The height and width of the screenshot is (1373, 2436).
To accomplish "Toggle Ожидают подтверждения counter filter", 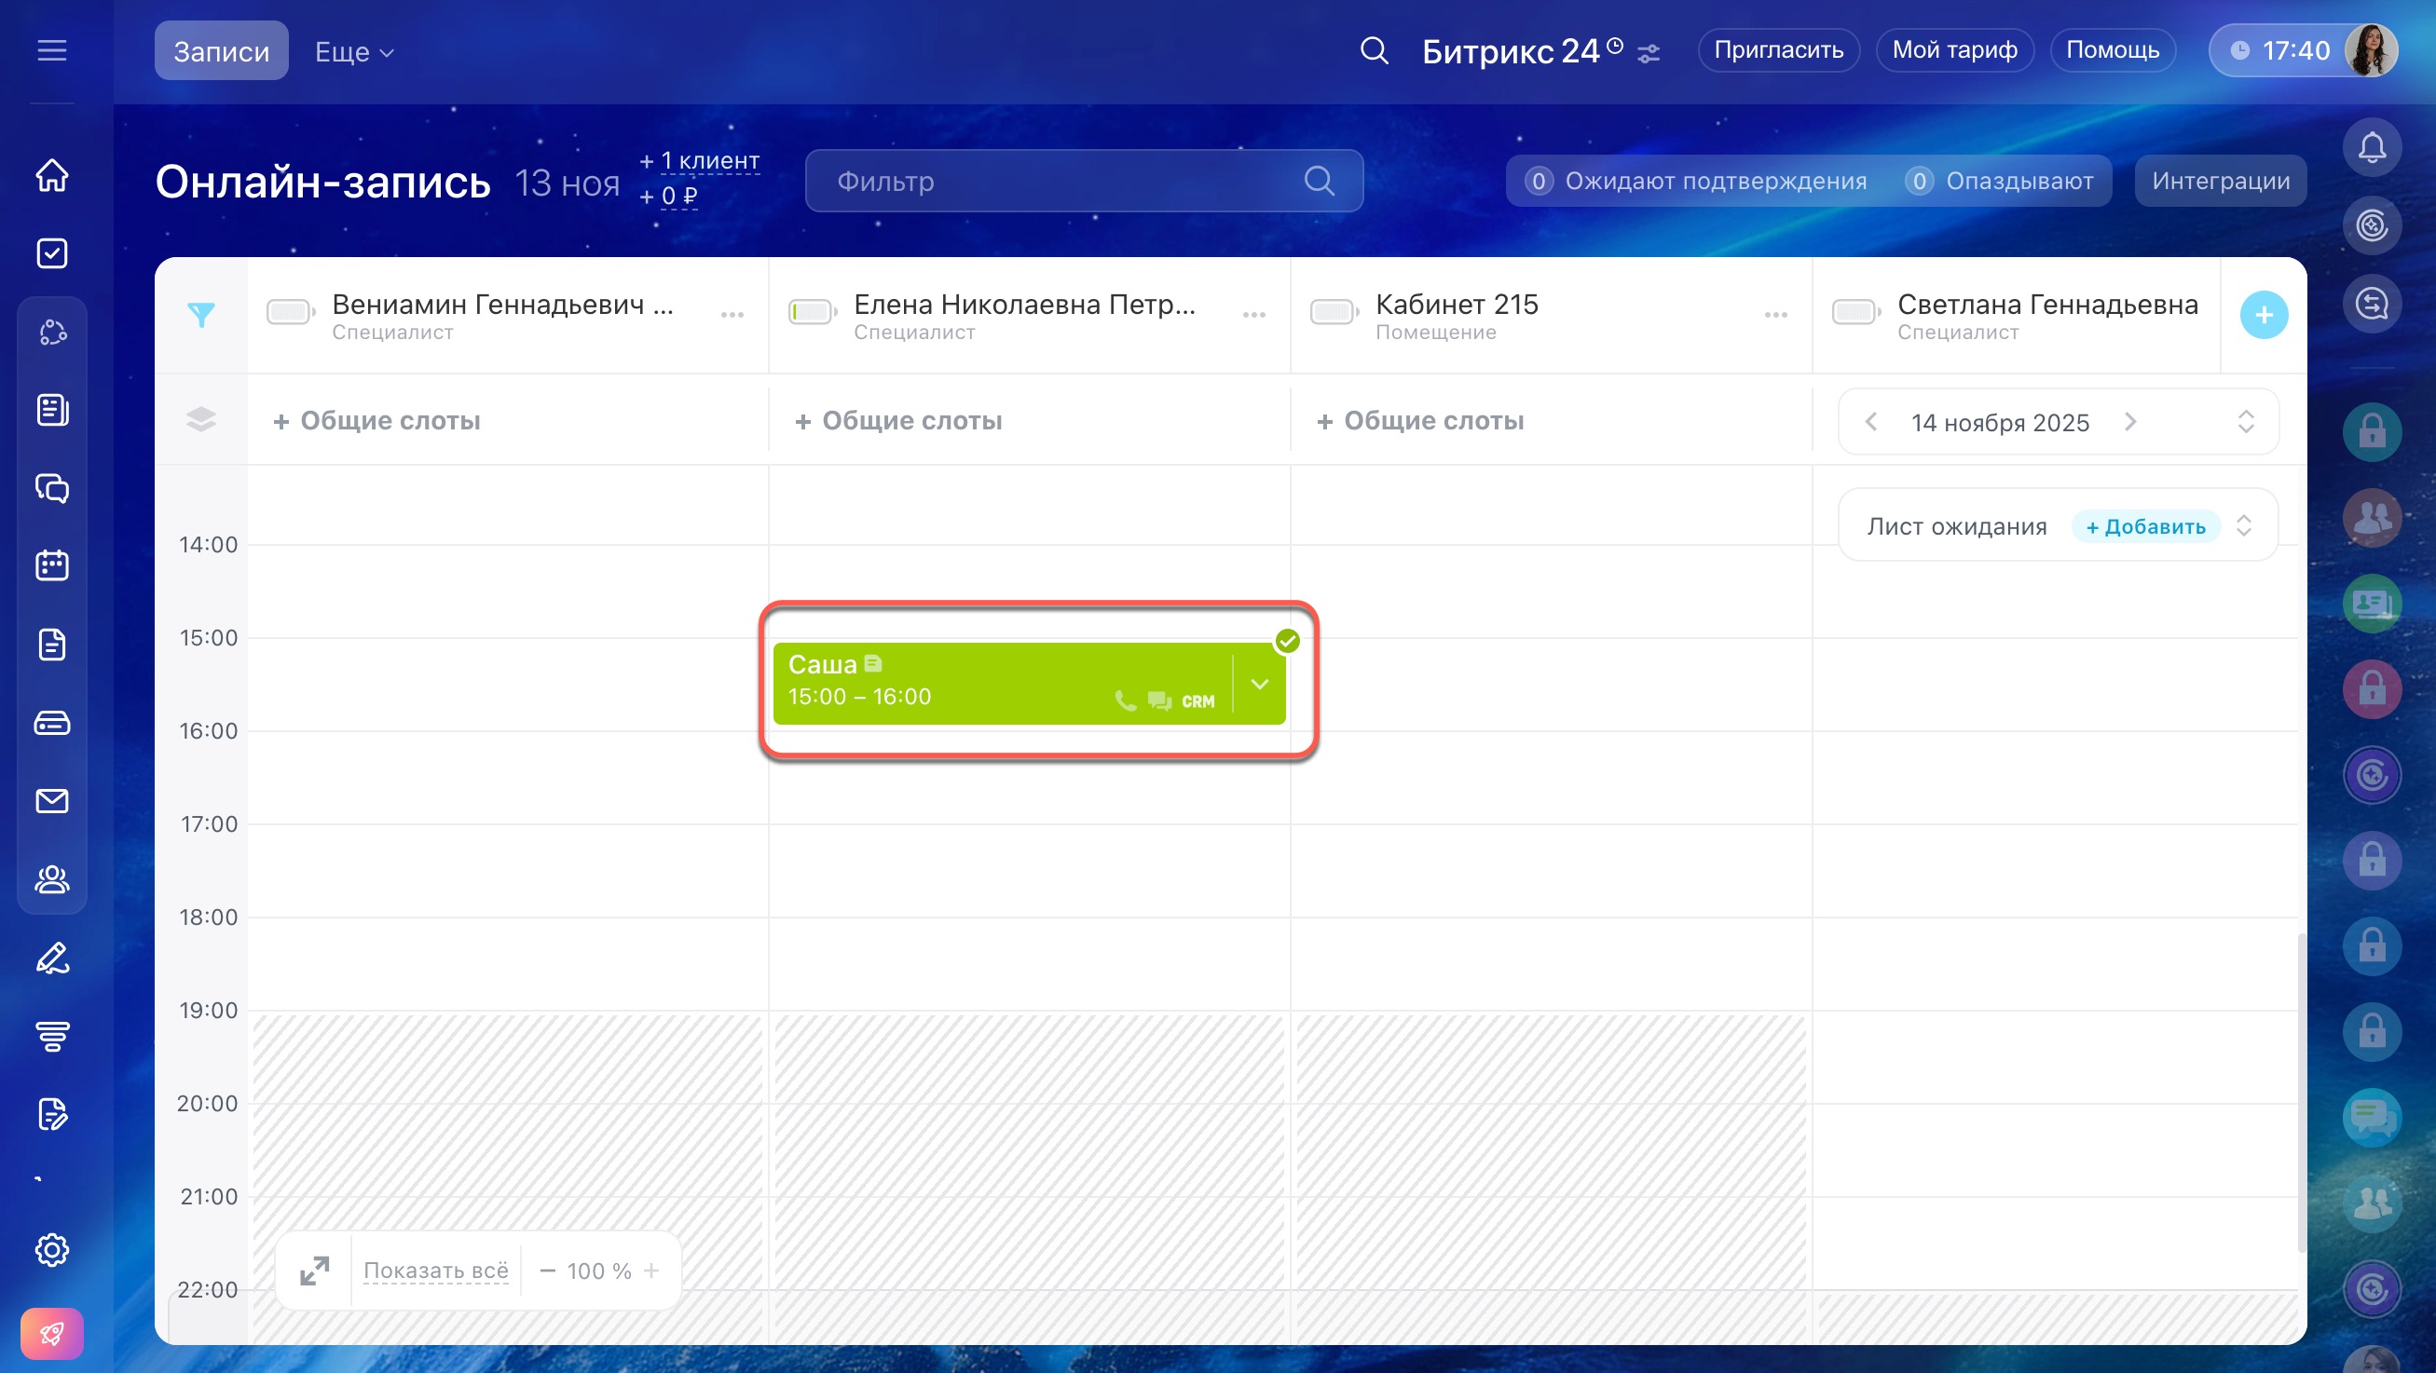I will 1696,181.
